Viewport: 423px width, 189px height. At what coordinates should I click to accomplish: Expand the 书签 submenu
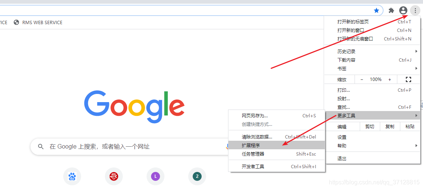[372, 69]
